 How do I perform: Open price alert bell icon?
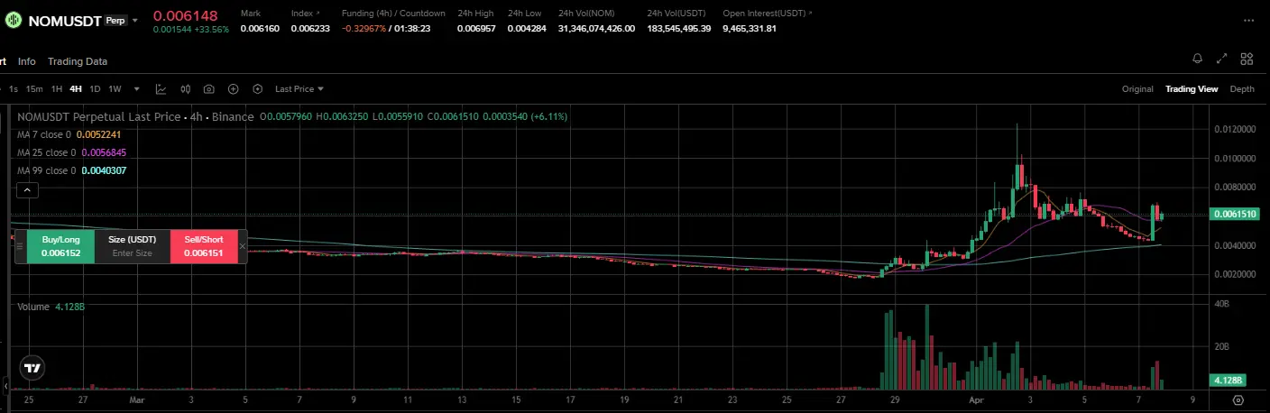pyautogui.click(x=1197, y=59)
